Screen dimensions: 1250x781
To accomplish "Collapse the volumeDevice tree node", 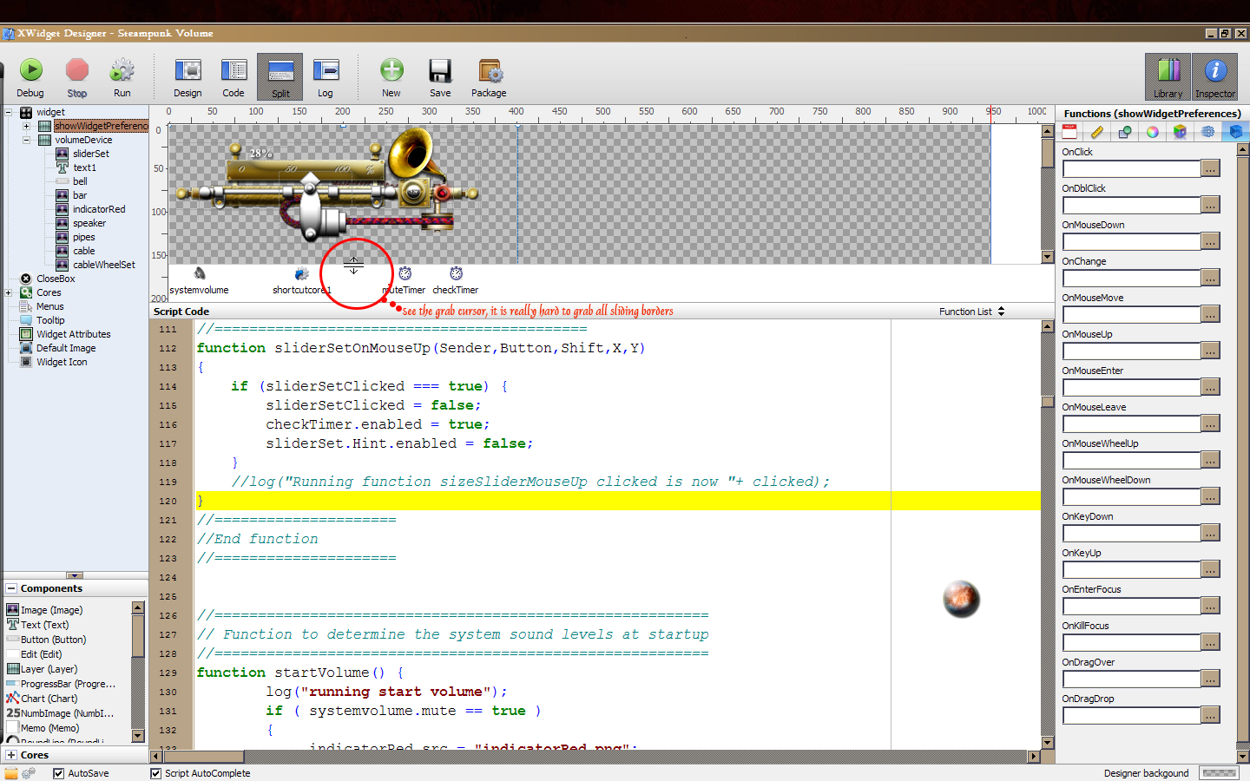I will [x=26, y=140].
